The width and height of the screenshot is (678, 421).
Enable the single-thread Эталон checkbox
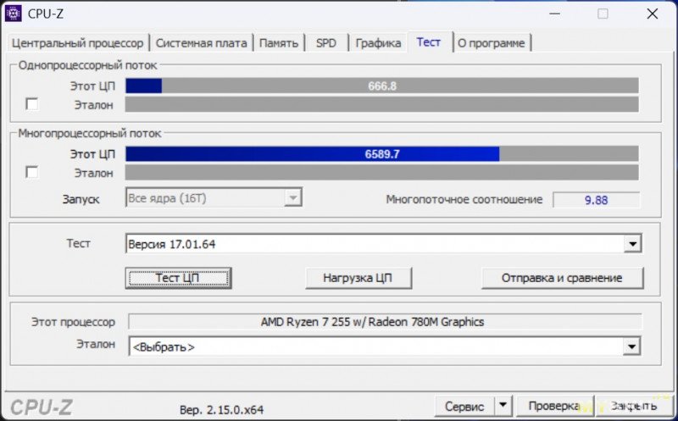pos(32,104)
